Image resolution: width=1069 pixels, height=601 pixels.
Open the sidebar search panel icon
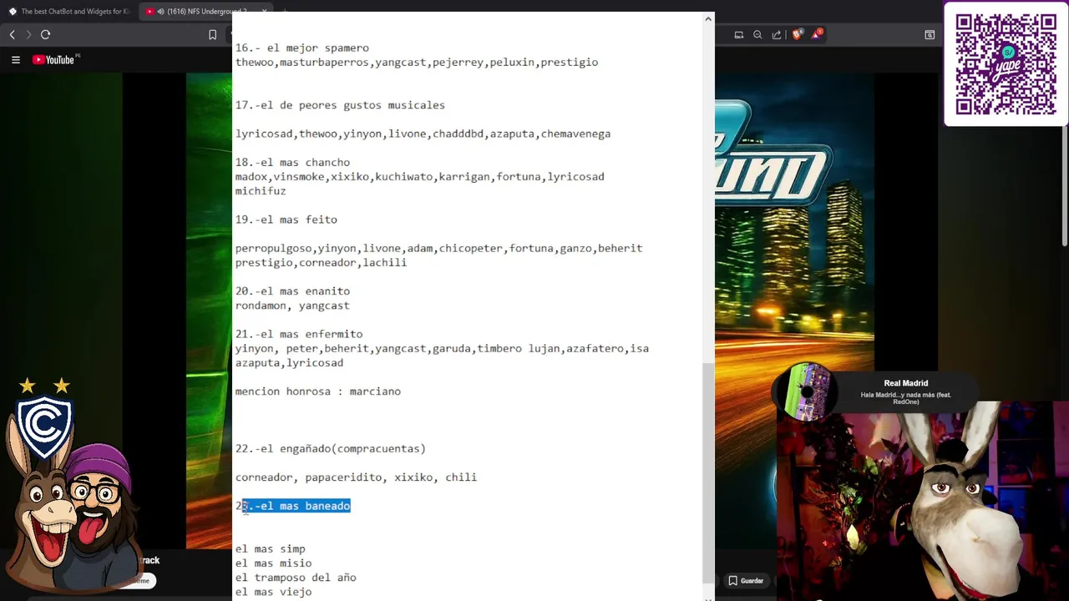pyautogui.click(x=930, y=34)
